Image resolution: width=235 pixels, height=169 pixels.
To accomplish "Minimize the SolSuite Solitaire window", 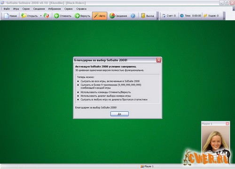I will pos(221,3).
